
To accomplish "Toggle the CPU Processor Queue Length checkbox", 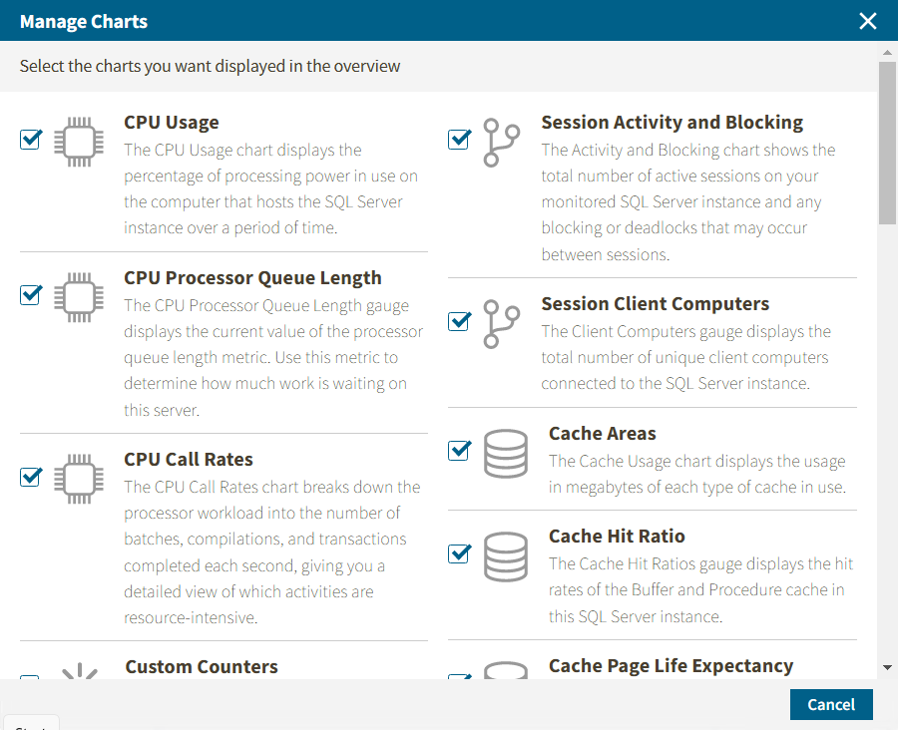I will coord(31,295).
